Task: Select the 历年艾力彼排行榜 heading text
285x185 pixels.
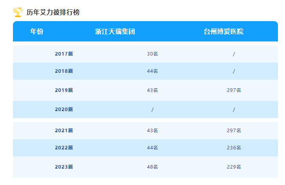Action: tap(53, 13)
